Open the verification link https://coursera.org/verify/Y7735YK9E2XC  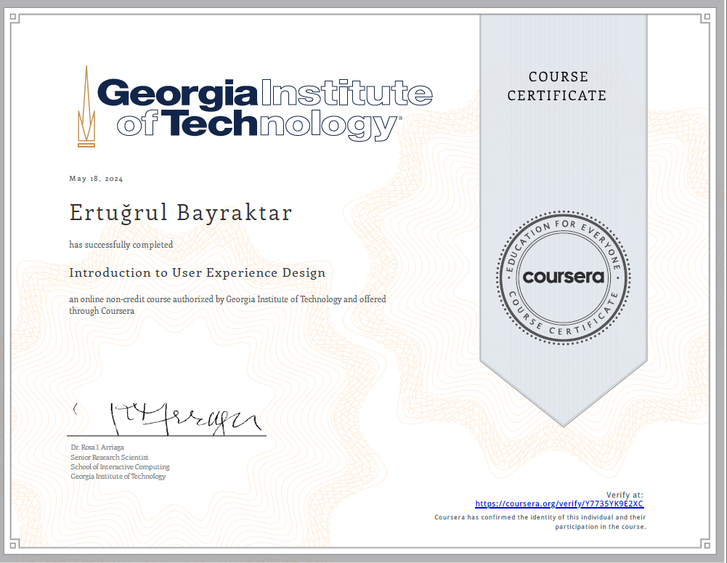(x=559, y=503)
